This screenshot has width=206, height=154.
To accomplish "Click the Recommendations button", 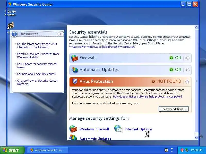I will point(174,109).
